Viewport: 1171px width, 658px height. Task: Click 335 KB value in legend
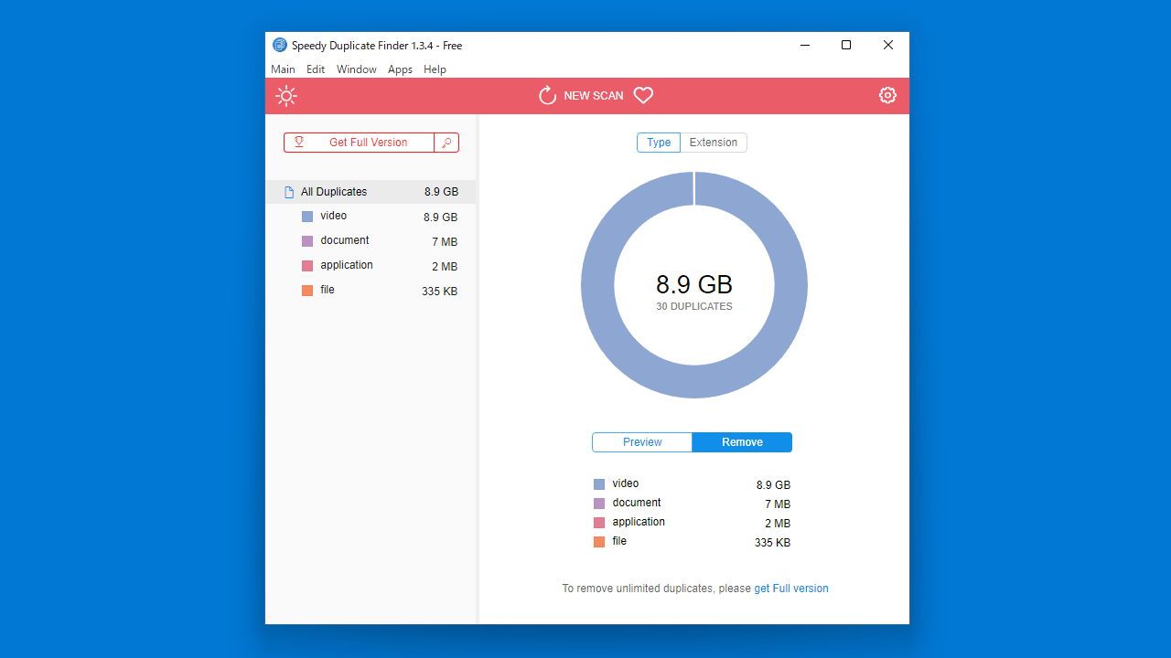pyautogui.click(x=772, y=543)
